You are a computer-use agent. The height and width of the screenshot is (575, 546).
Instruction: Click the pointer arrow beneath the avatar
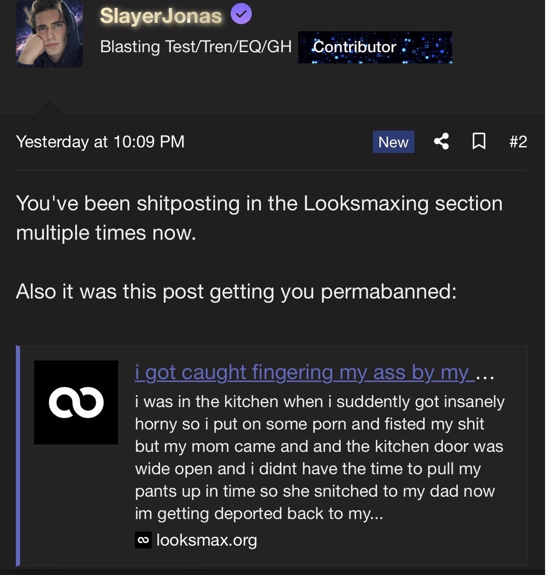point(49,106)
